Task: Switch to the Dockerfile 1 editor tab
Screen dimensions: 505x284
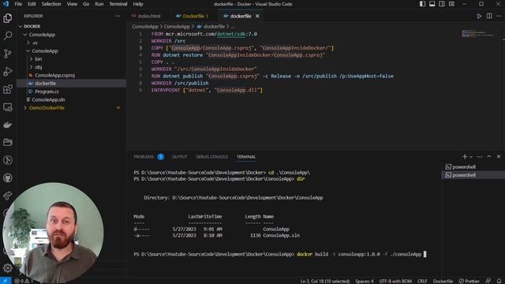Action: 195,16
